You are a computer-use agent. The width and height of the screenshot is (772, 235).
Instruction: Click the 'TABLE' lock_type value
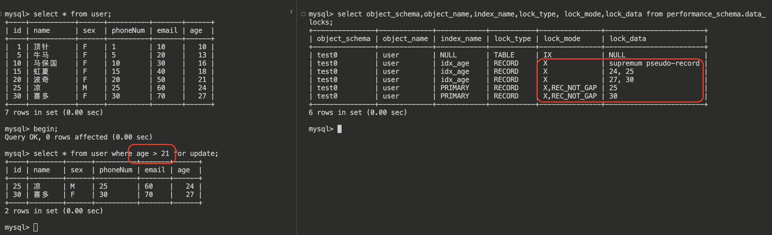coord(504,55)
